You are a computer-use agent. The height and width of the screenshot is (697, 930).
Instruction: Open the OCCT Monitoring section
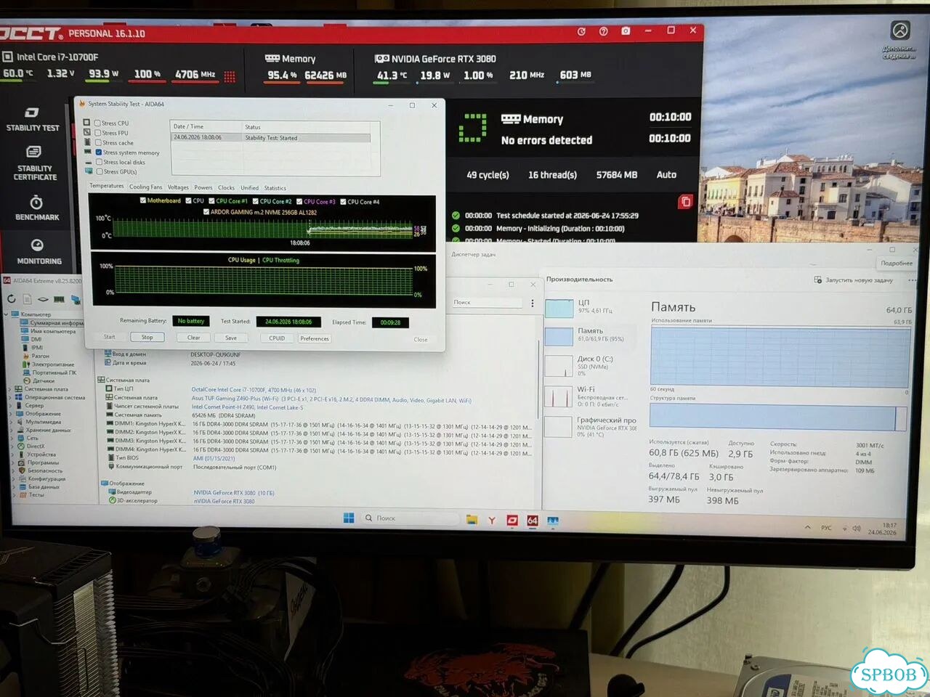[x=39, y=252]
